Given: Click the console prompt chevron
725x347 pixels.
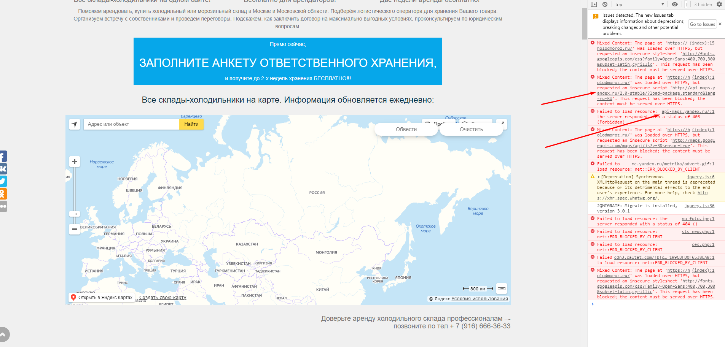Looking at the screenshot, I should [x=593, y=304].
